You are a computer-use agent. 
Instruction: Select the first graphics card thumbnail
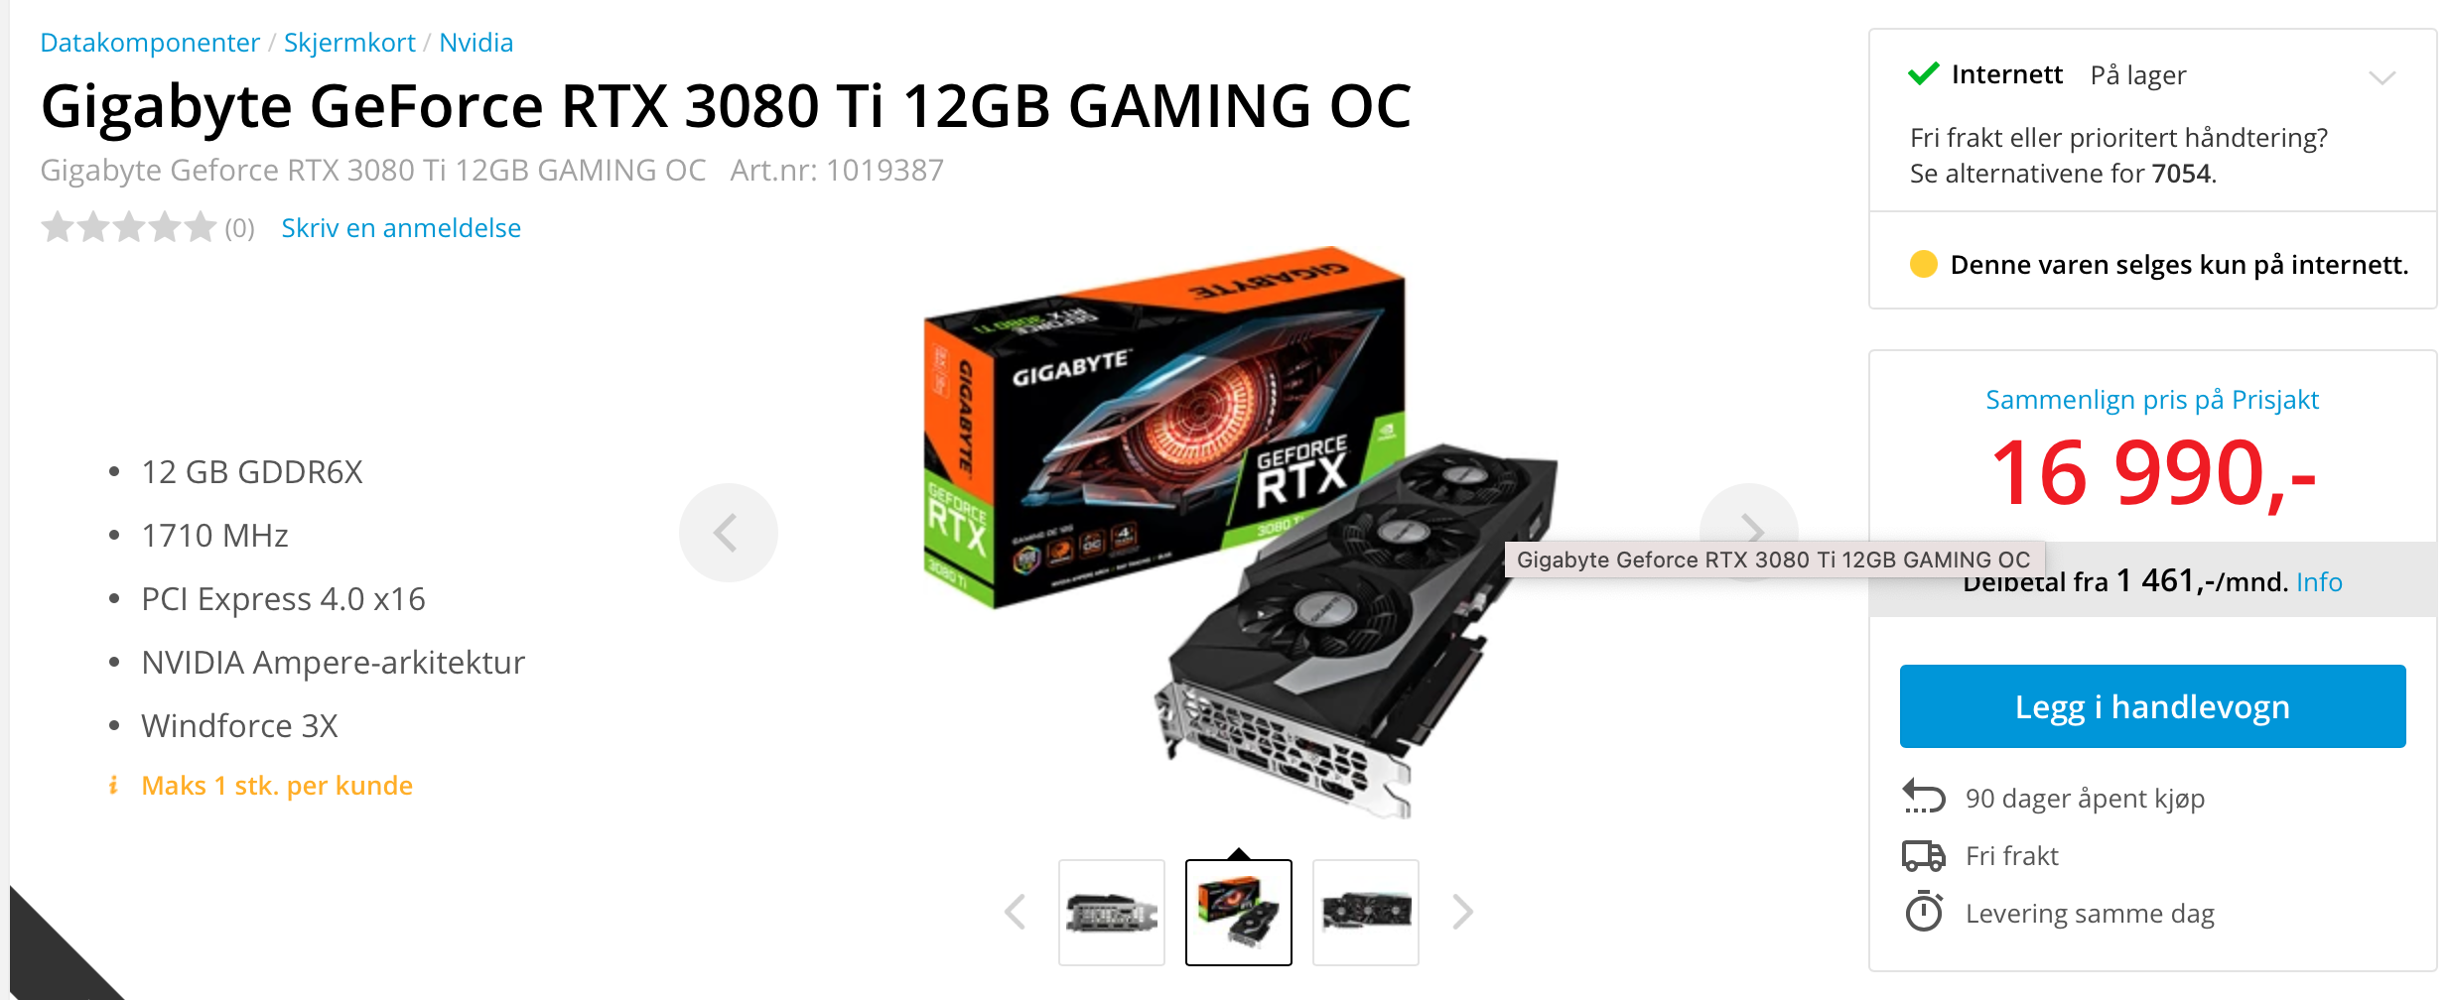pos(1112,912)
